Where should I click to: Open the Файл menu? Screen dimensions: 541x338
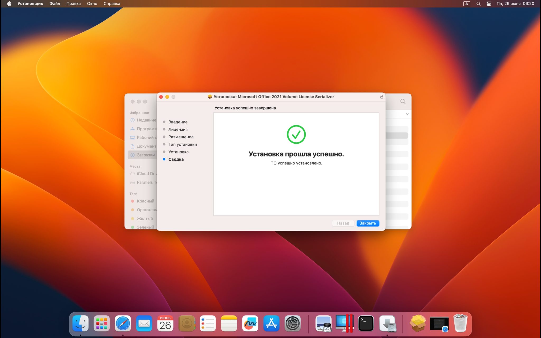pos(55,3)
